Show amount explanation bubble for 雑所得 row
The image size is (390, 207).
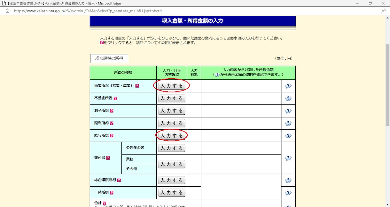point(288,158)
